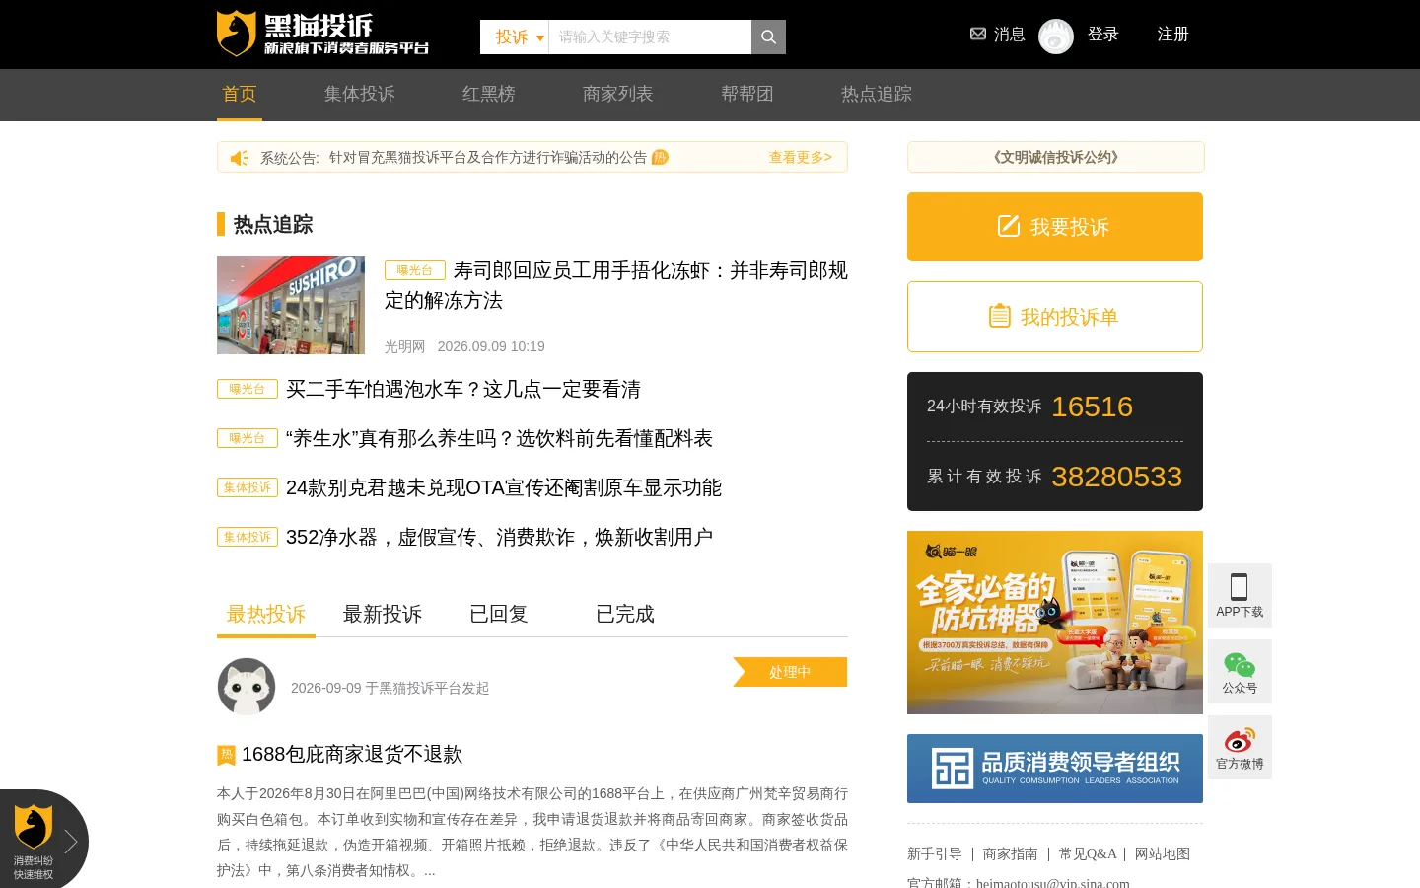Open complaint 1688包庇商家退货不退款
The width and height of the screenshot is (1420, 888).
352,754
